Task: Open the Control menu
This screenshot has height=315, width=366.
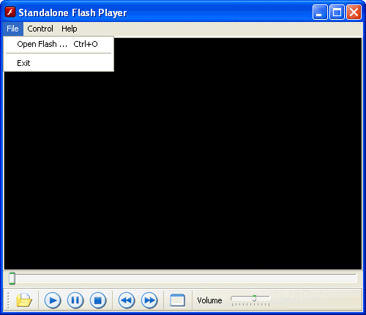Action: (x=40, y=29)
